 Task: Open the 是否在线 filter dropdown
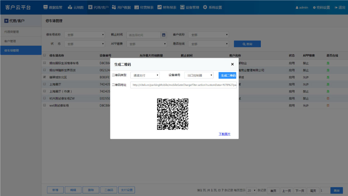coord(209,44)
